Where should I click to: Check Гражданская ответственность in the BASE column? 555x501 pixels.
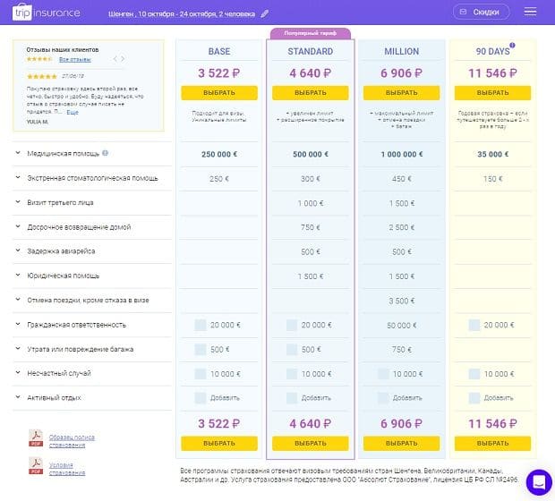pyautogui.click(x=201, y=325)
